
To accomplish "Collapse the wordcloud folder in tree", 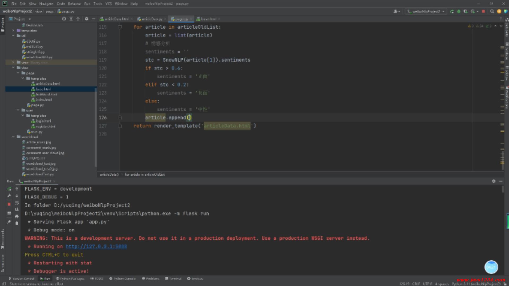I will (13, 137).
